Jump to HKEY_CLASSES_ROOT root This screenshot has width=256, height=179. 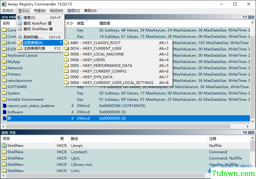(118, 43)
